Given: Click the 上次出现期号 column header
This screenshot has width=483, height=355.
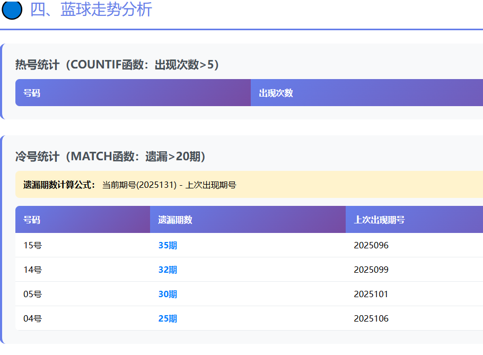Looking at the screenshot, I should [x=379, y=220].
